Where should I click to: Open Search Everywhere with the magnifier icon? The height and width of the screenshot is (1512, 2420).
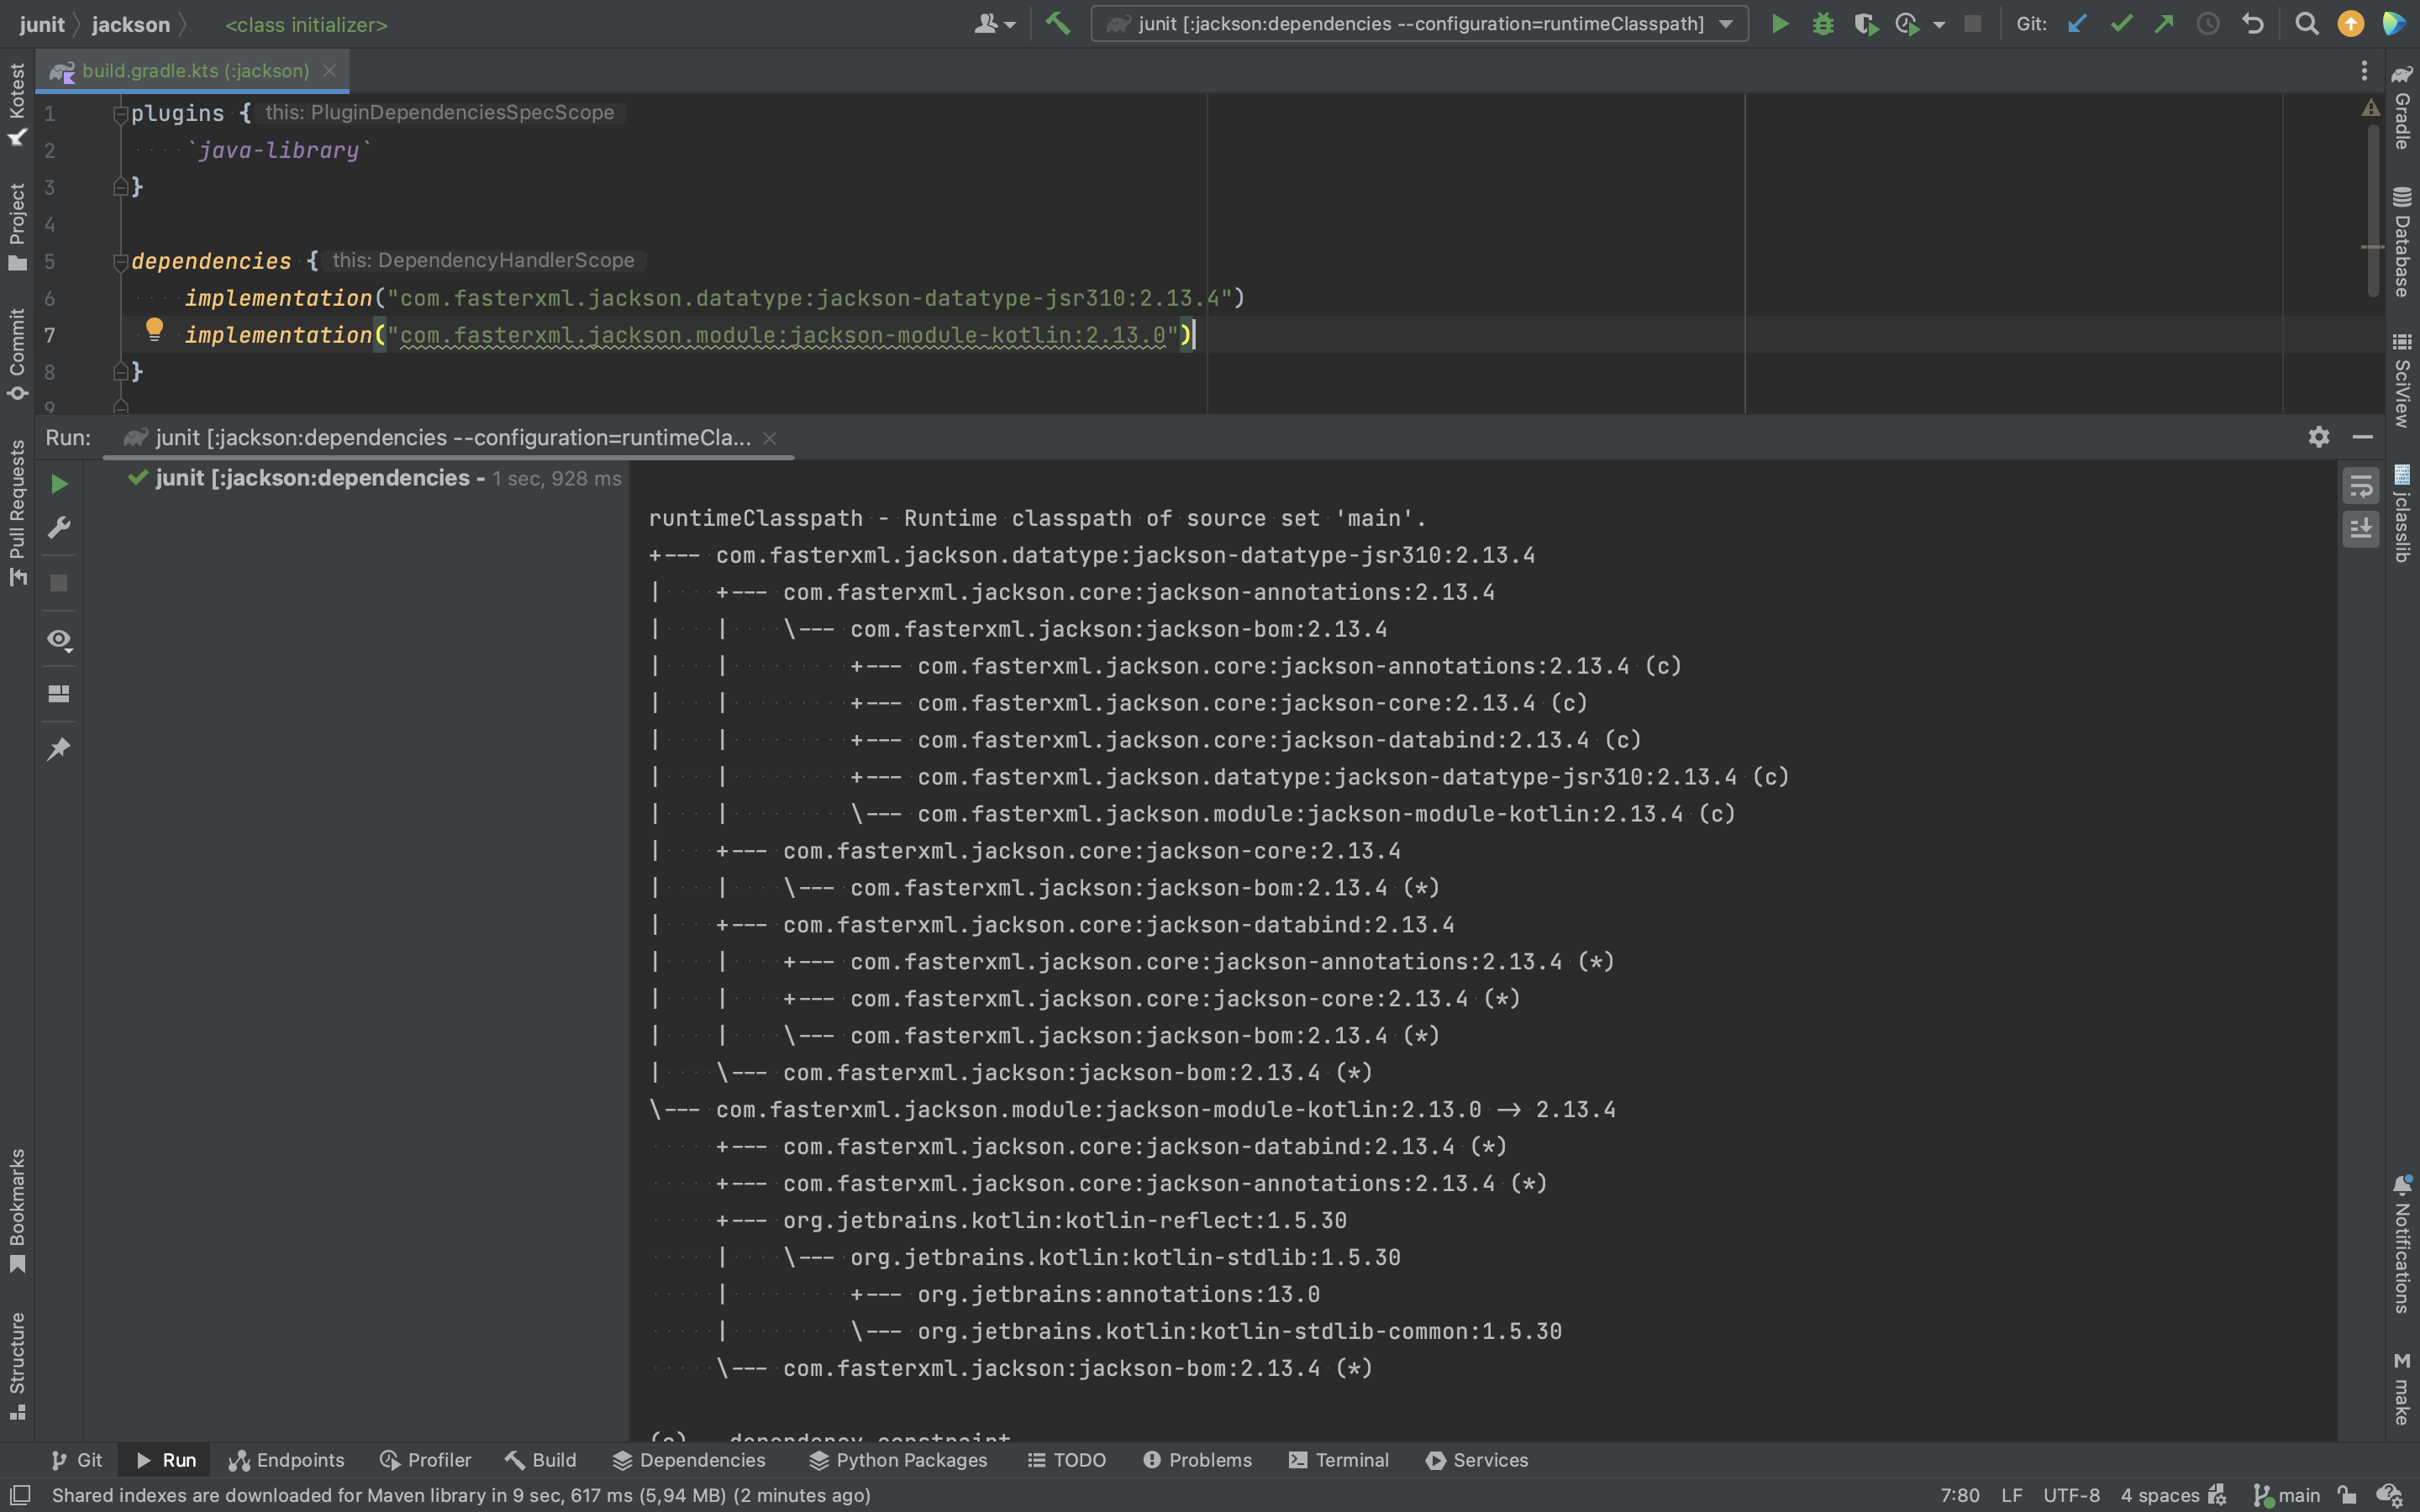[2307, 23]
